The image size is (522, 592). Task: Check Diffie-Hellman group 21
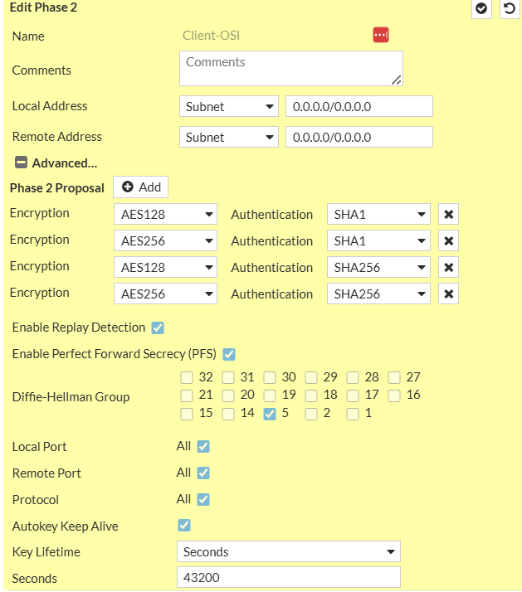tap(187, 395)
